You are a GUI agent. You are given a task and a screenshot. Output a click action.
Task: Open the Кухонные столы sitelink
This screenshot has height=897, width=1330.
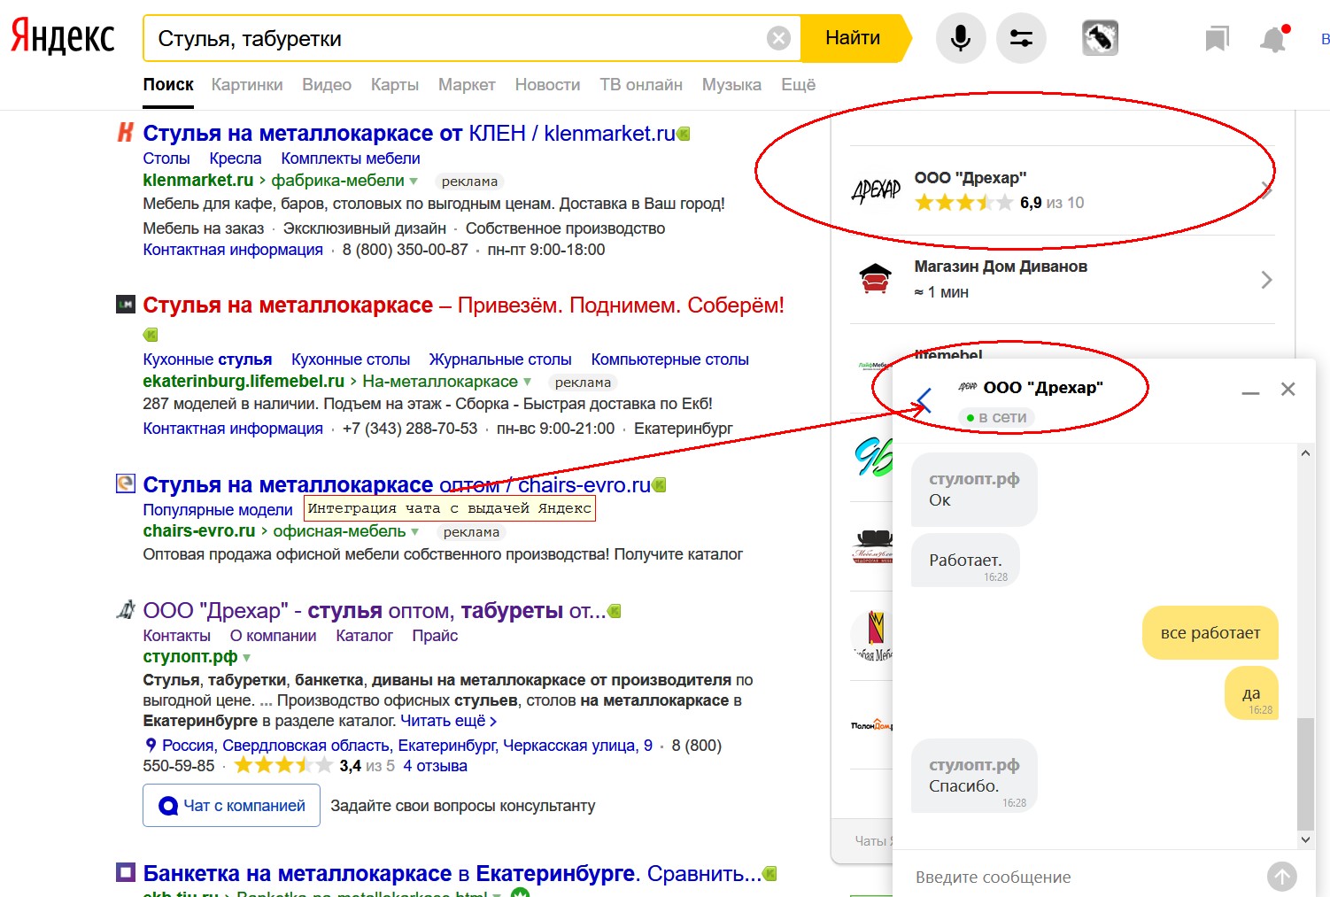351,360
